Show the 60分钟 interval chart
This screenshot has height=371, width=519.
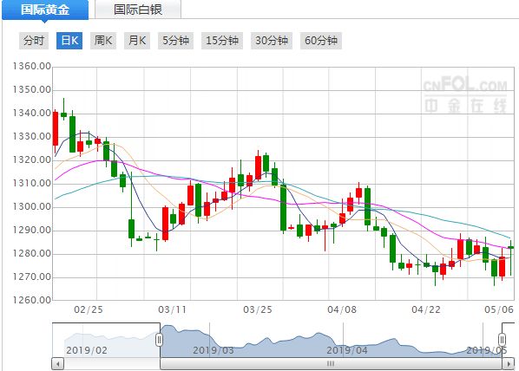coord(321,41)
